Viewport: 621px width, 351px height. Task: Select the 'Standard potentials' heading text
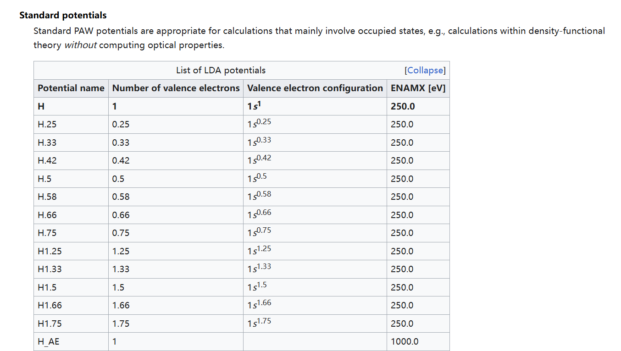pos(63,15)
